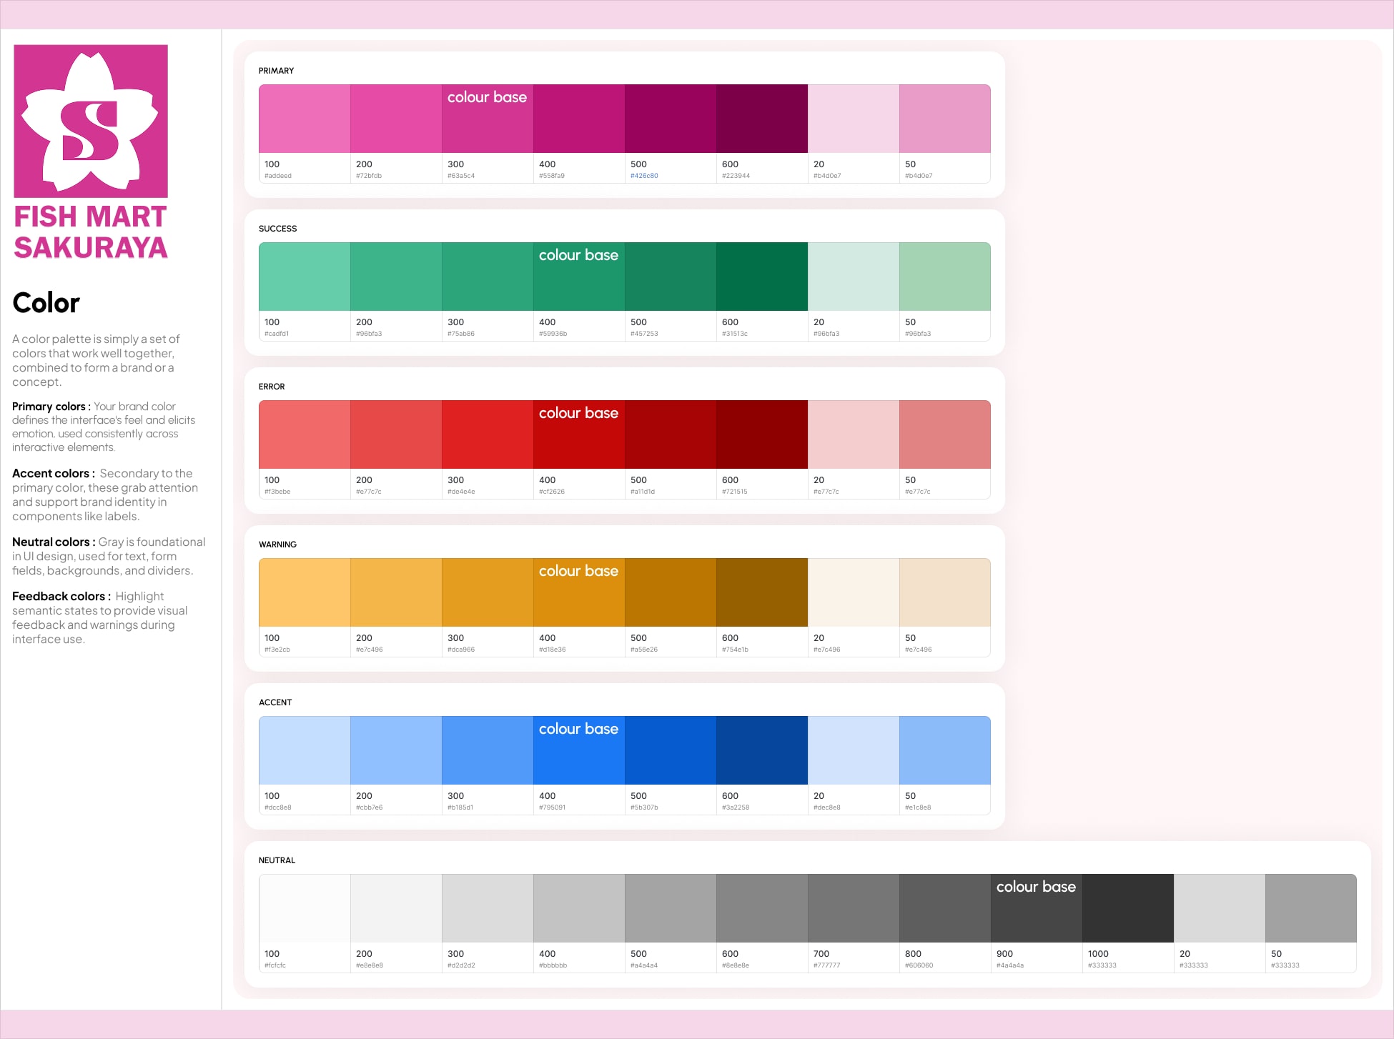Select the Success 20 pale green swatch
Viewport: 1394px width, 1039px height.
point(853,277)
